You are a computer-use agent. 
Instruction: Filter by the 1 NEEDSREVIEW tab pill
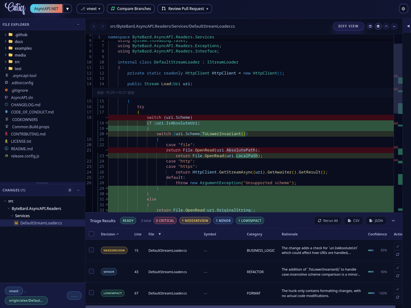(195, 221)
